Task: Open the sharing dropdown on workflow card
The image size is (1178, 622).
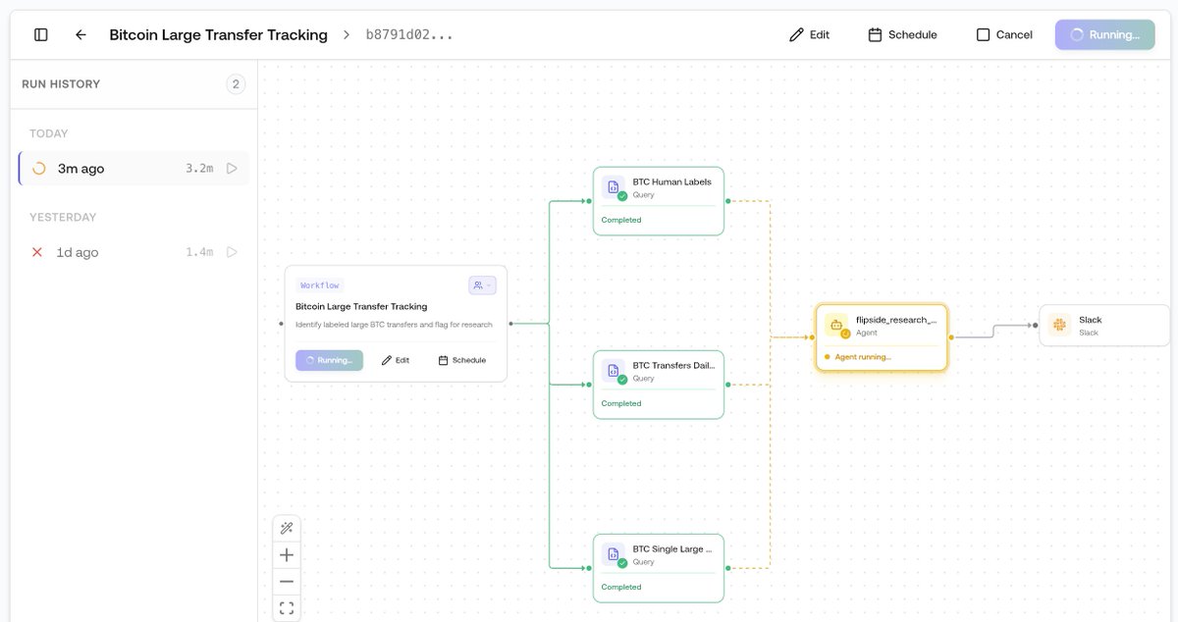Action: tap(482, 285)
